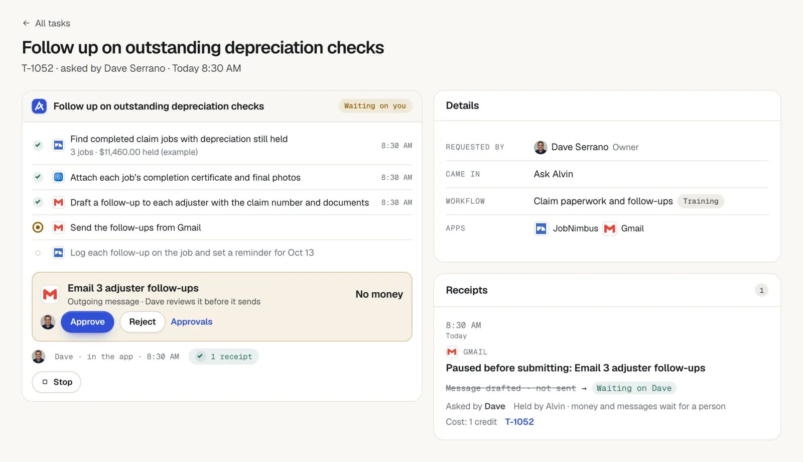803x462 pixels.
Task: Click large Gmail icon in Email 3 adjuster follow-ups card
Action: (x=50, y=294)
